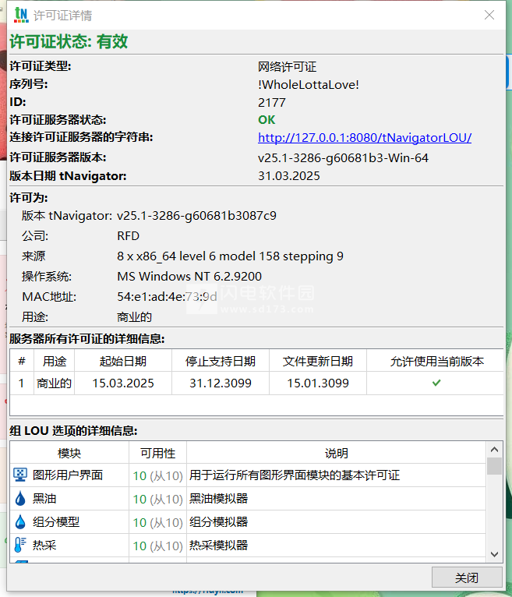Click the 组分模型 module name

[x=56, y=522]
